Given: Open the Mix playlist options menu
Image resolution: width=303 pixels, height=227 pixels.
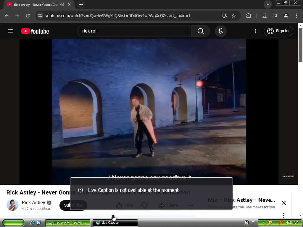Looking at the screenshot, I should pyautogui.click(x=284, y=215).
